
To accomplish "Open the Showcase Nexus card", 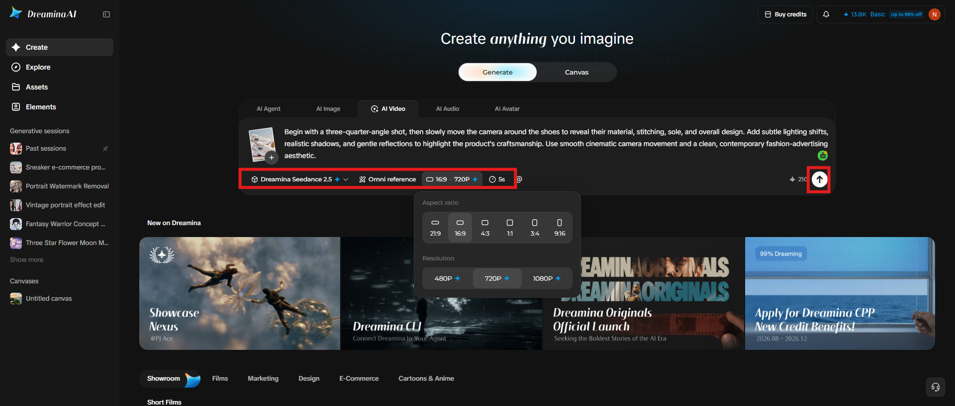I will point(240,293).
